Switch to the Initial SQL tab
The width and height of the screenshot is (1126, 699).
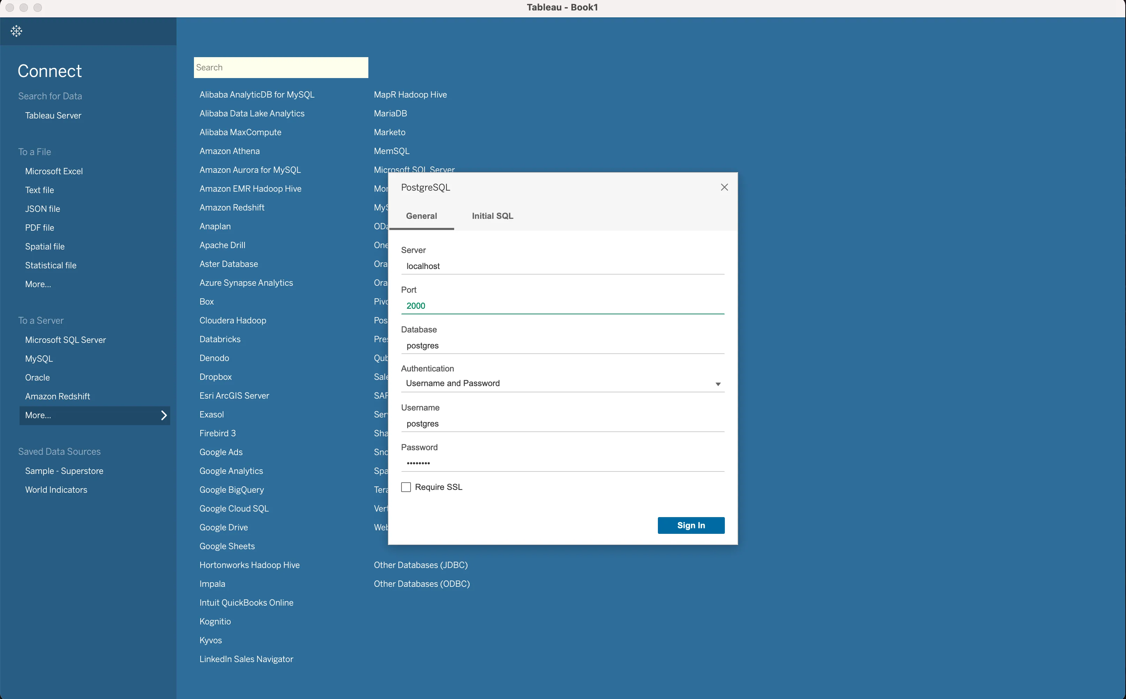492,216
